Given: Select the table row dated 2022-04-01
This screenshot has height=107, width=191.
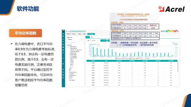Looking at the screenshot, I should (132, 63).
